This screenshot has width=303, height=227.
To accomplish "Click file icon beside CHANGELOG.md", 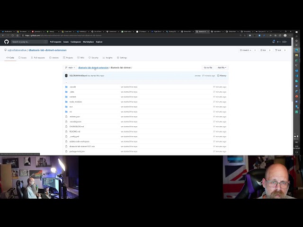I will 66,127.
